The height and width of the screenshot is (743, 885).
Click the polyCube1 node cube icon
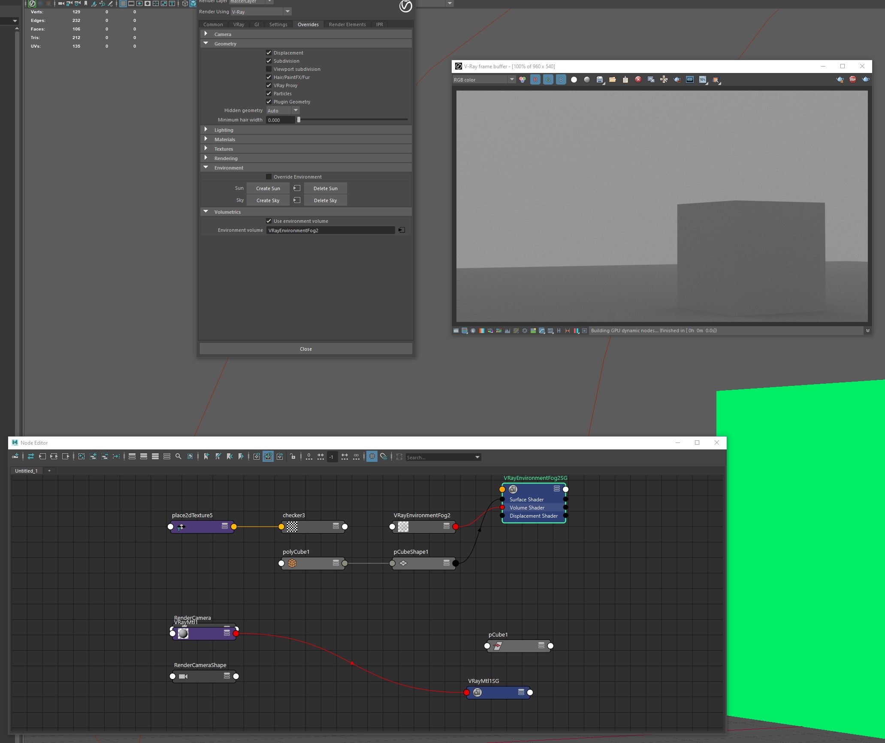292,563
